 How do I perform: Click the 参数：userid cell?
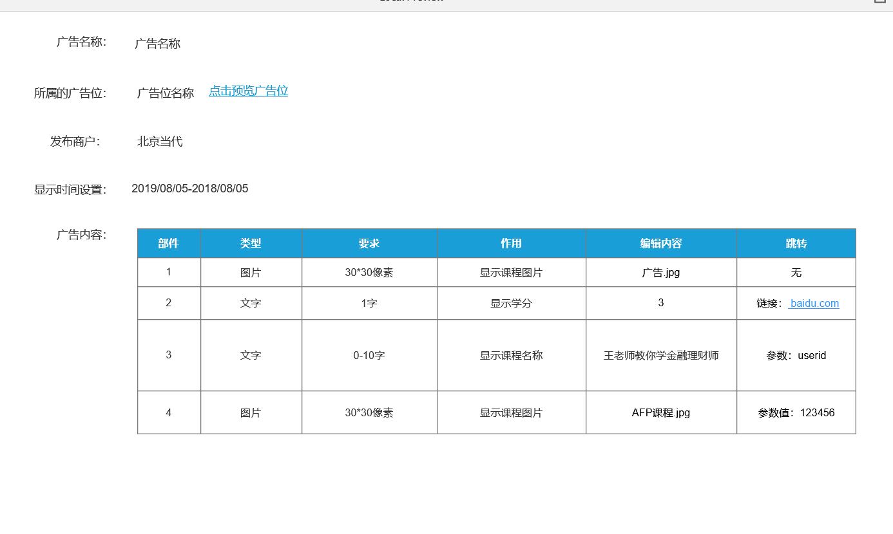[796, 356]
